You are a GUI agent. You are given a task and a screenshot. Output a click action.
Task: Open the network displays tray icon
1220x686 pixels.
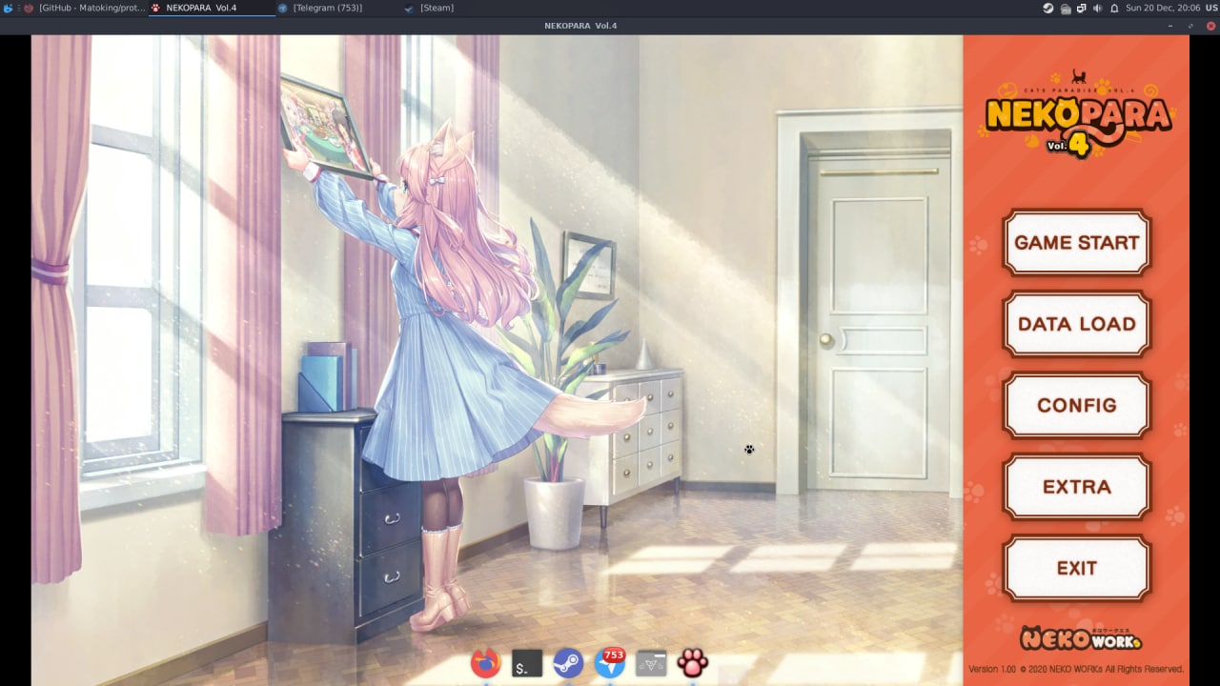(1082, 8)
